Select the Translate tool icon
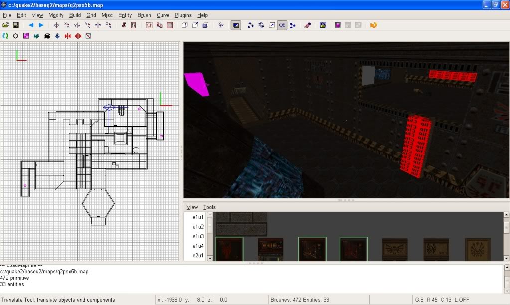The height and width of the screenshot is (305, 510). click(250, 25)
